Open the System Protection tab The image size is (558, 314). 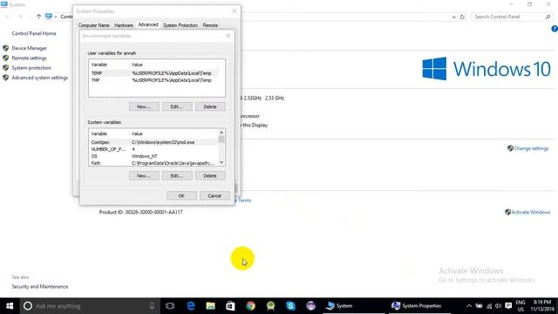[180, 25]
